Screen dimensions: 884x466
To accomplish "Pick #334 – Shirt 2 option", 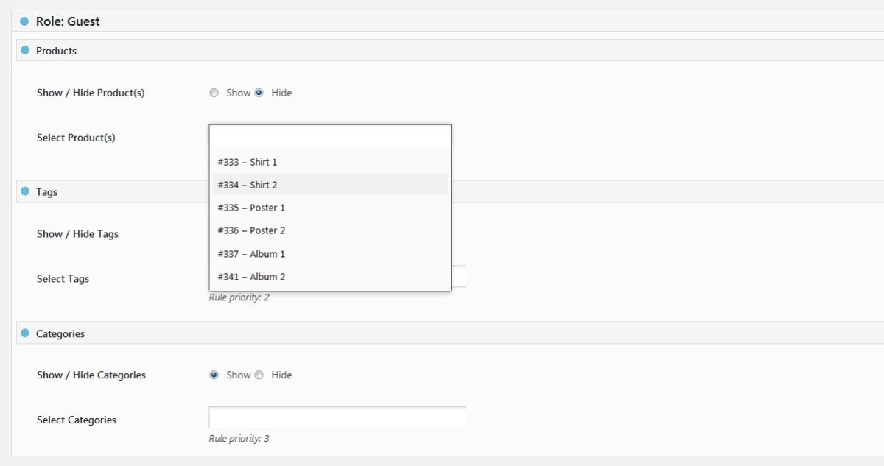I will pos(248,185).
